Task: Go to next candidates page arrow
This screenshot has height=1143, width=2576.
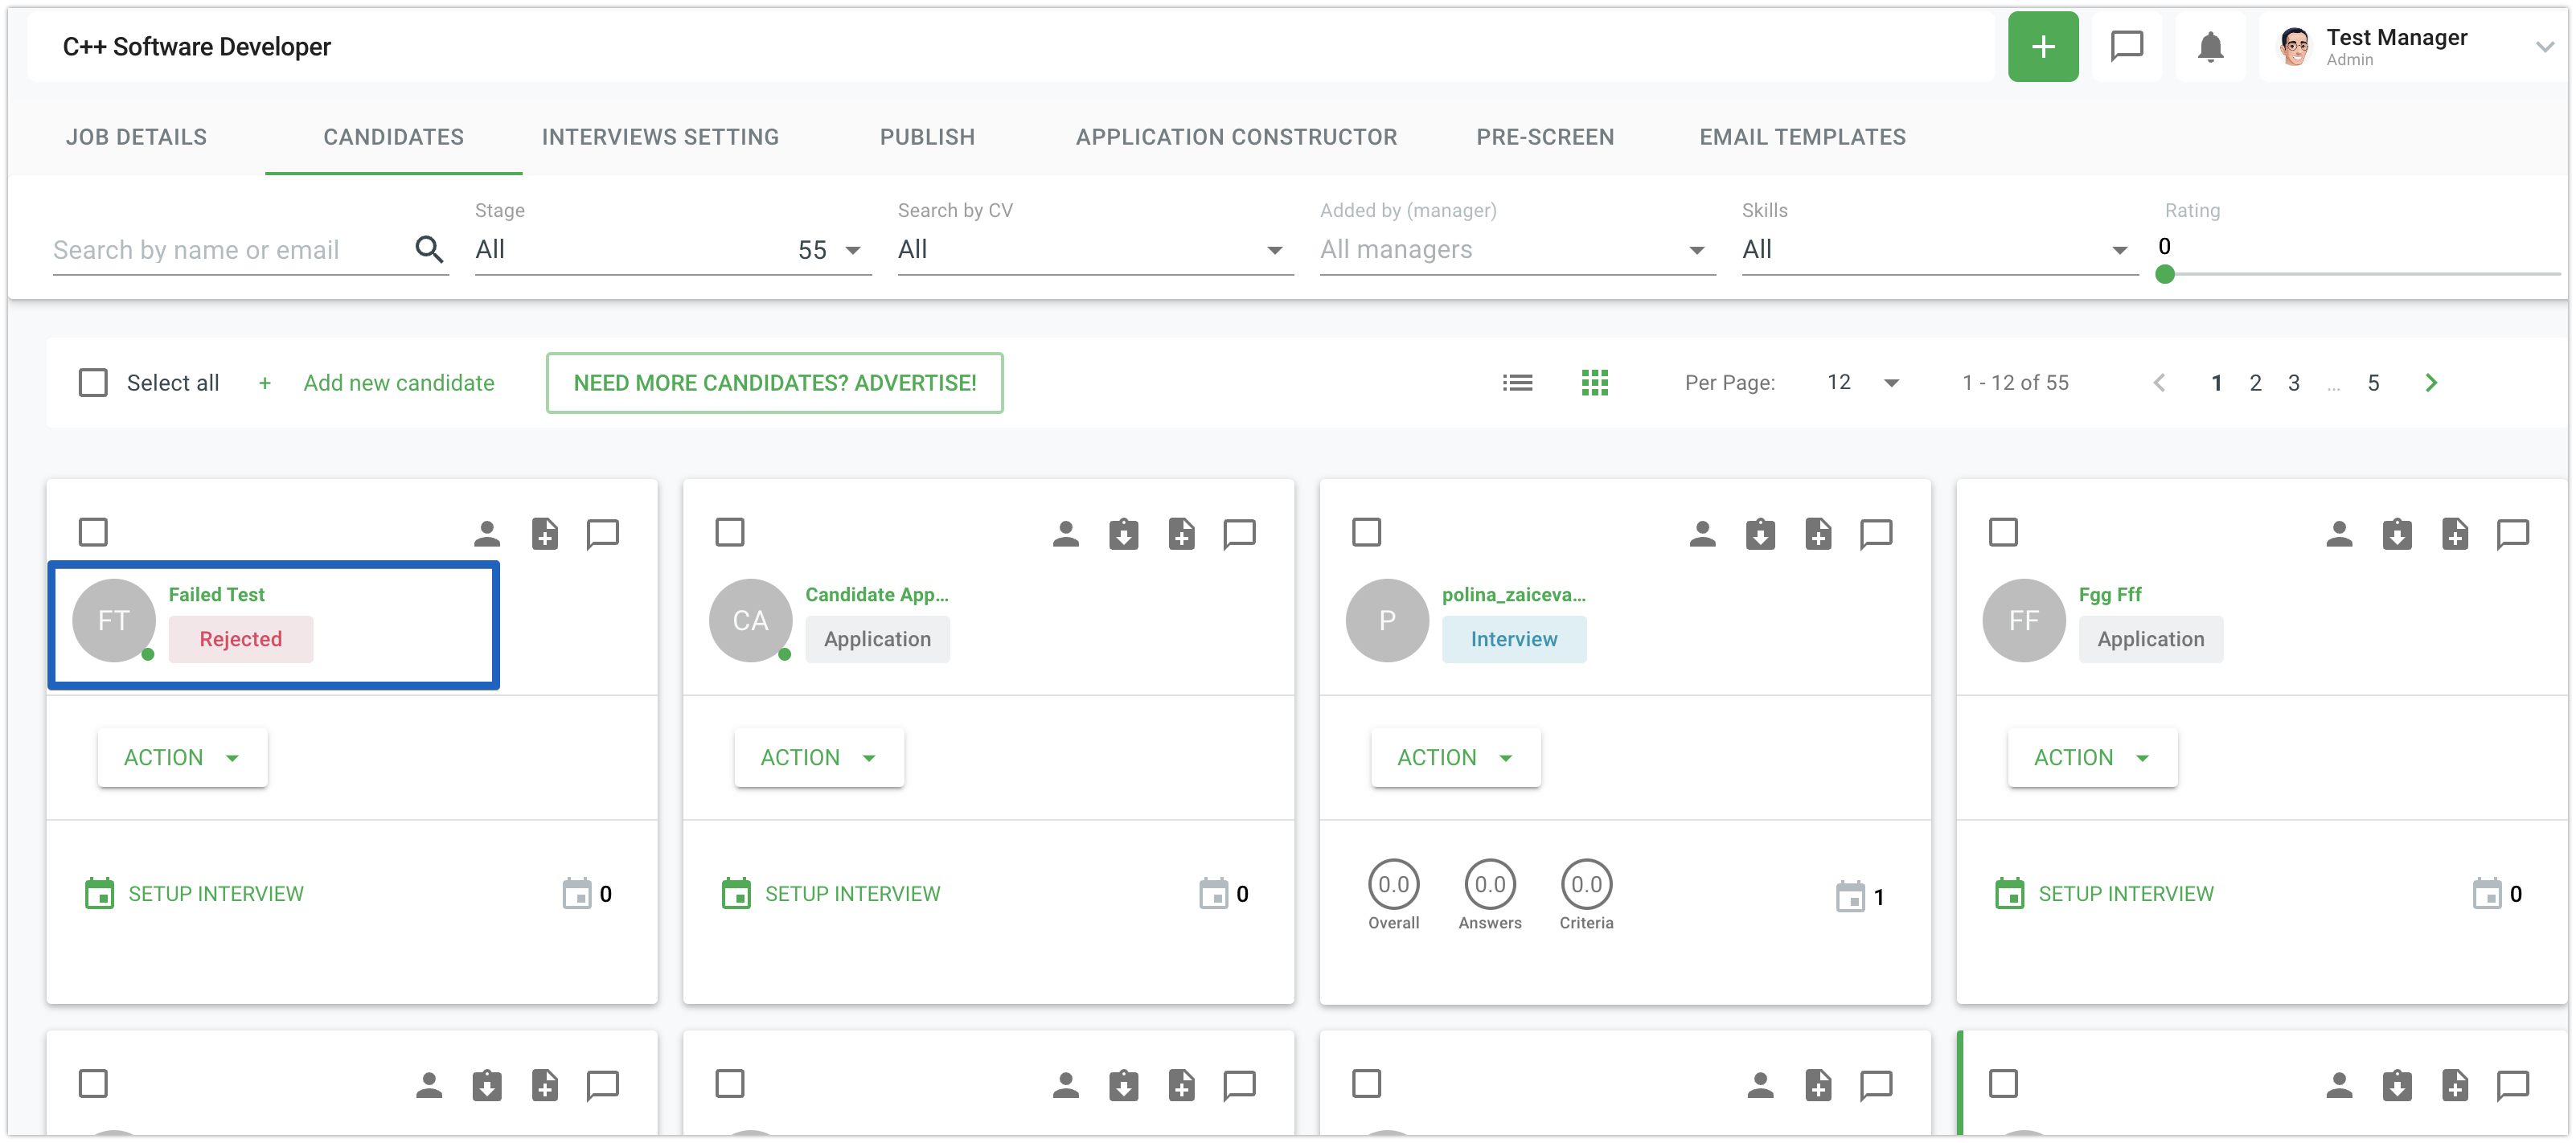Action: pos(2431,383)
